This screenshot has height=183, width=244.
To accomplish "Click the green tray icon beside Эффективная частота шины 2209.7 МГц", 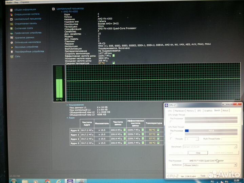I will click(x=114, y=56).
